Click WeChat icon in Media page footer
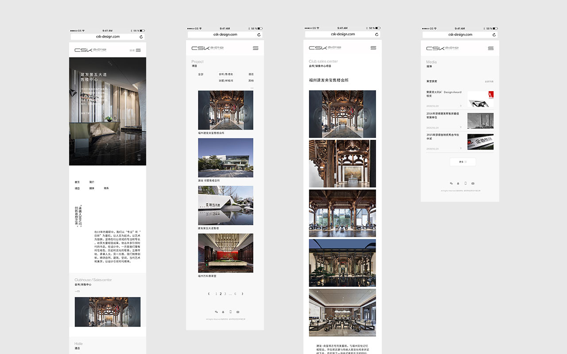The image size is (567, 354). tap(451, 183)
